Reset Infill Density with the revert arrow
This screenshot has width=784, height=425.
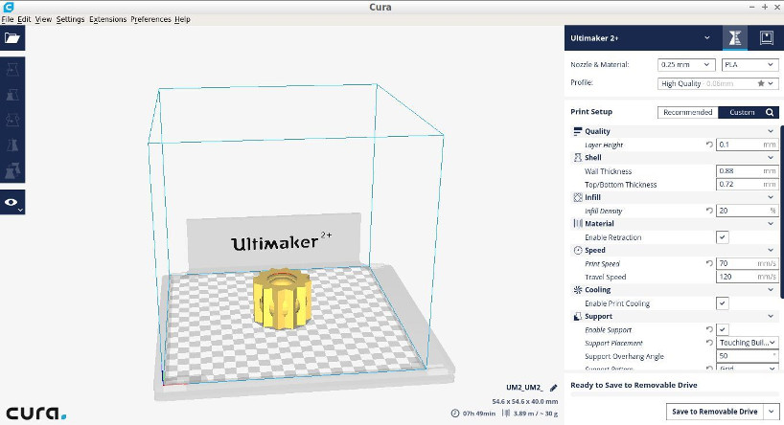click(x=709, y=211)
